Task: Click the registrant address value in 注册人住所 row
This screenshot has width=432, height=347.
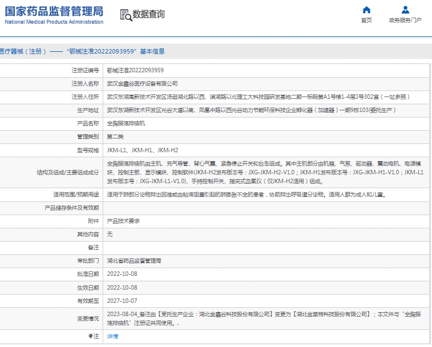Action: (258, 97)
